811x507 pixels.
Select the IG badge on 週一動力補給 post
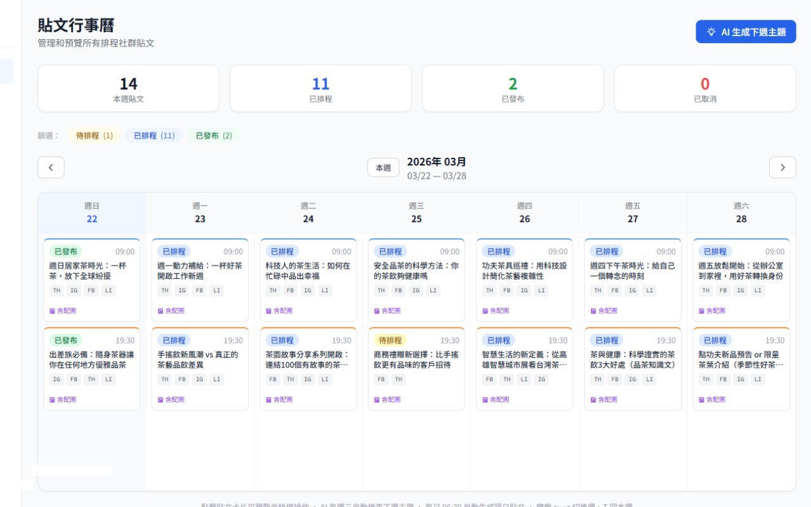pos(182,290)
